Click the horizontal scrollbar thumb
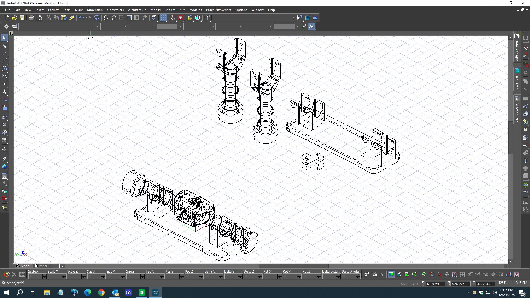The image size is (530, 298). [294, 266]
